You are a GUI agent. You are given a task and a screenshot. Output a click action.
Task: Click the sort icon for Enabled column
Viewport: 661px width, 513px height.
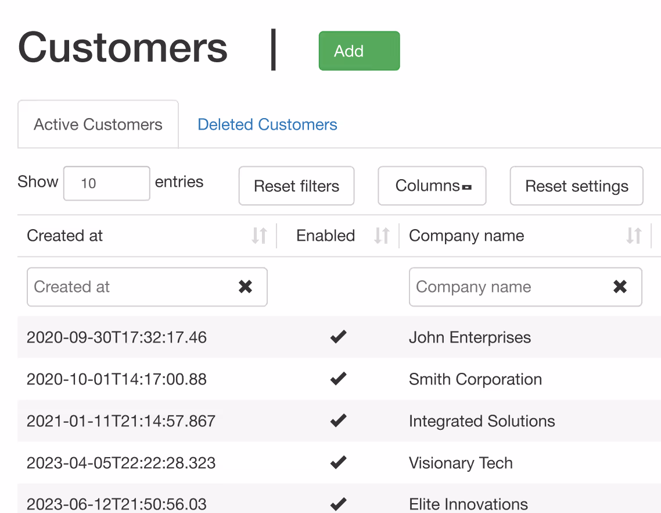382,236
